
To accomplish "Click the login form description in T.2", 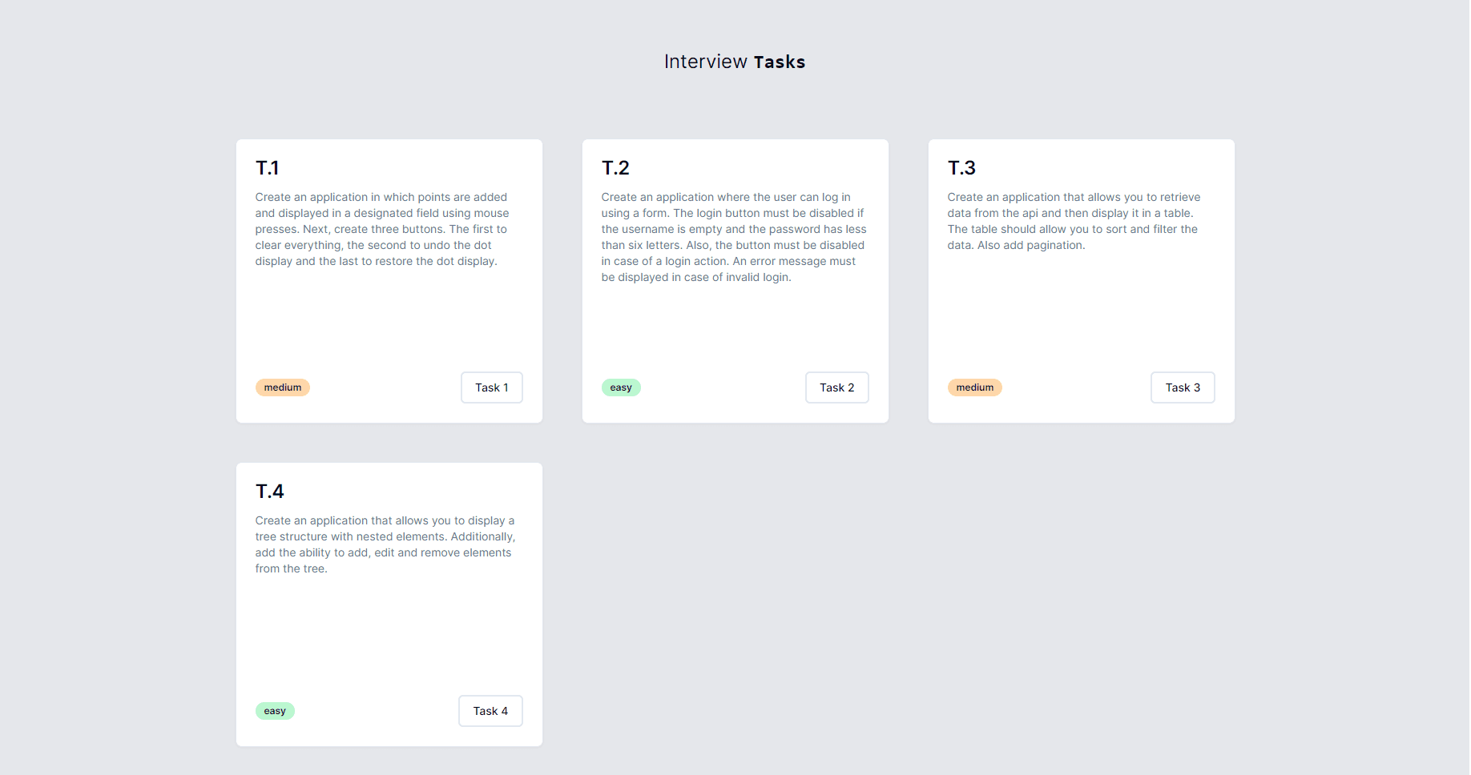I will [734, 237].
